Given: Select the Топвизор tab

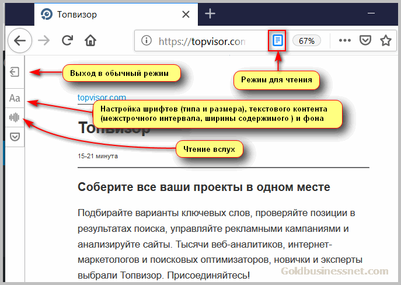Looking at the screenshot, I should (116, 15).
